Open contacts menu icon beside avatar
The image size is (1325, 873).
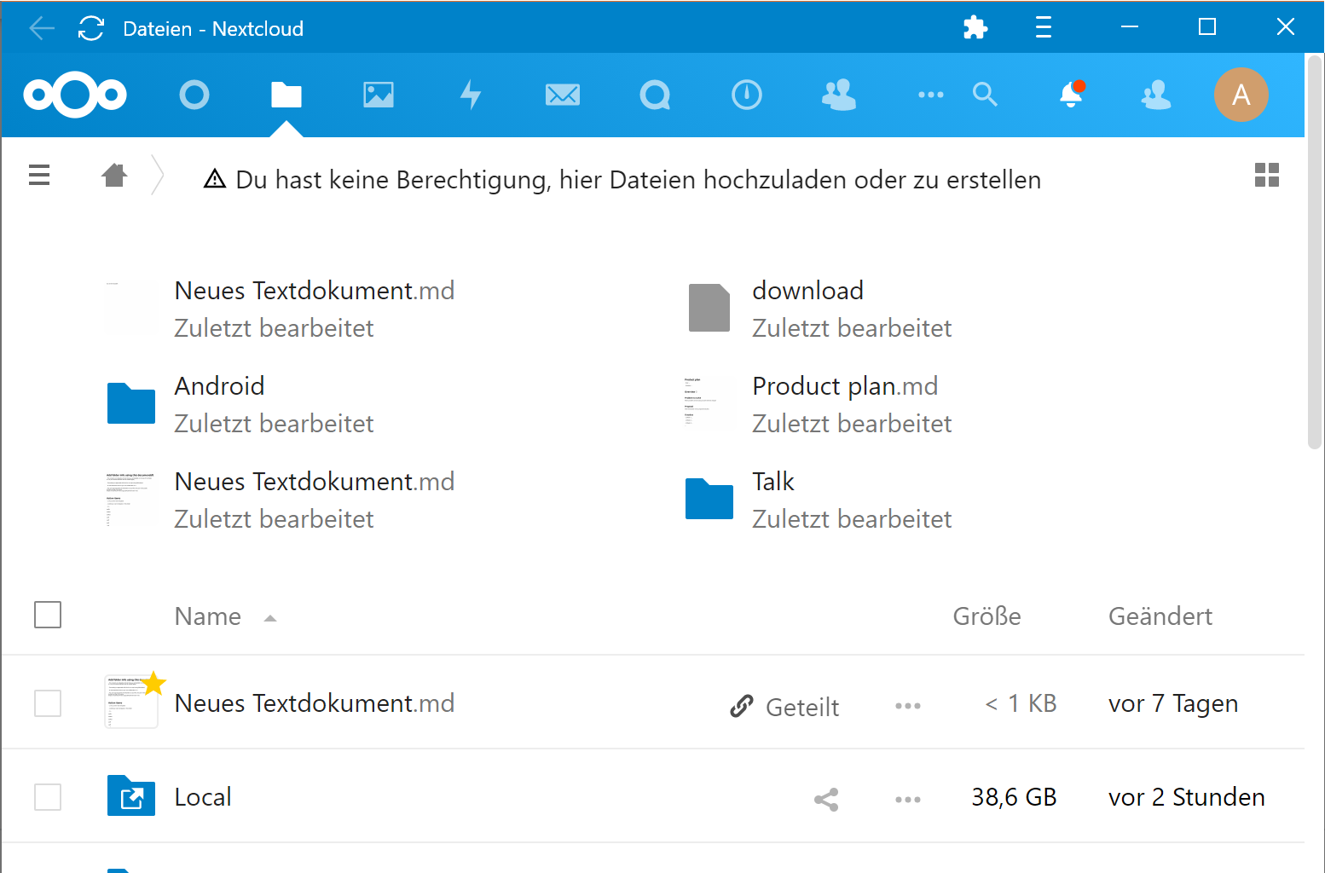1156,95
